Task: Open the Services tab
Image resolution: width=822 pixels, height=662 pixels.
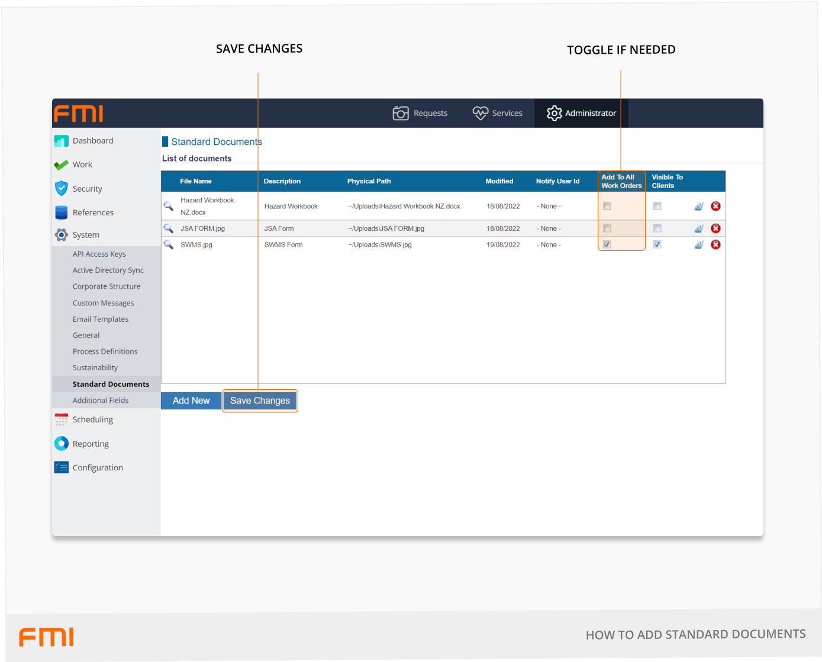Action: pos(498,113)
